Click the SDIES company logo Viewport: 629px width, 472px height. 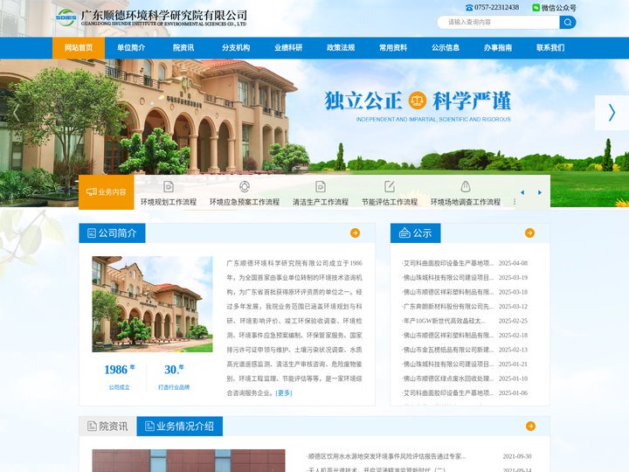66,17
